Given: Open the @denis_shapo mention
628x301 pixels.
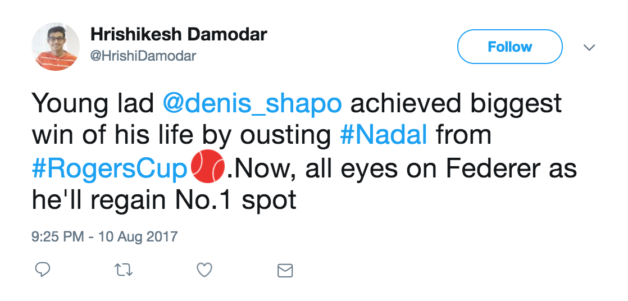Looking at the screenshot, I should [252, 104].
